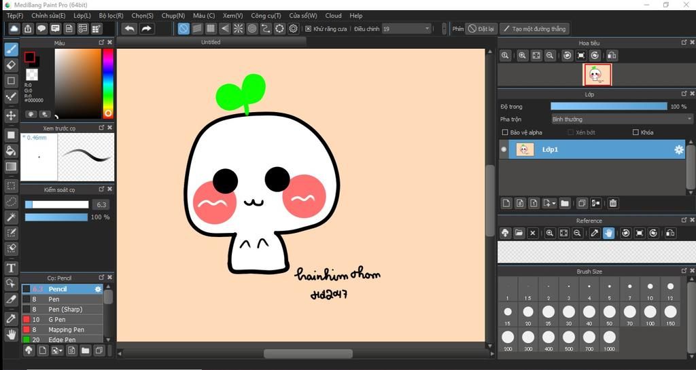Image resolution: width=696 pixels, height=370 pixels.
Task: Set the Độ trong opacity slider
Action: click(608, 107)
